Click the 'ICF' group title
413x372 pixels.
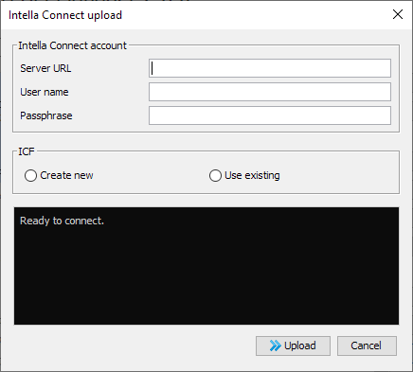[27, 151]
